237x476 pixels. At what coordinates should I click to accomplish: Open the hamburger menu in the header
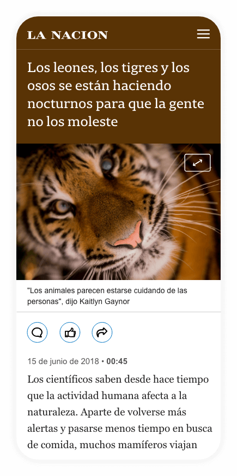coord(203,34)
